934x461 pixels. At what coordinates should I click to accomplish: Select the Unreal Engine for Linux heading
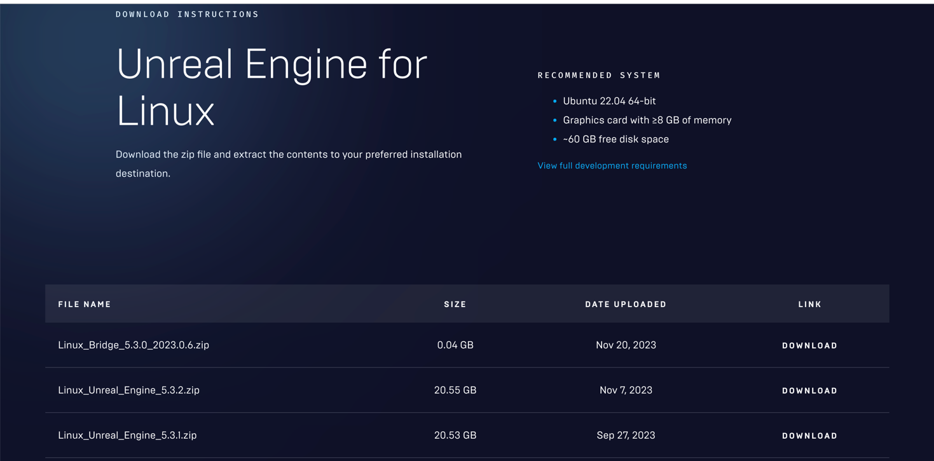pos(271,88)
